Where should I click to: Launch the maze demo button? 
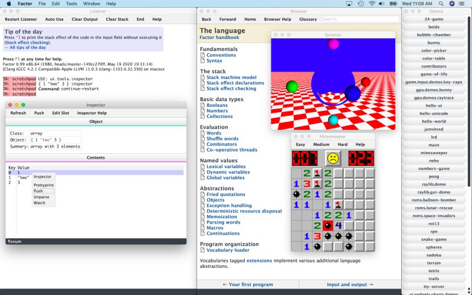pos(434,145)
